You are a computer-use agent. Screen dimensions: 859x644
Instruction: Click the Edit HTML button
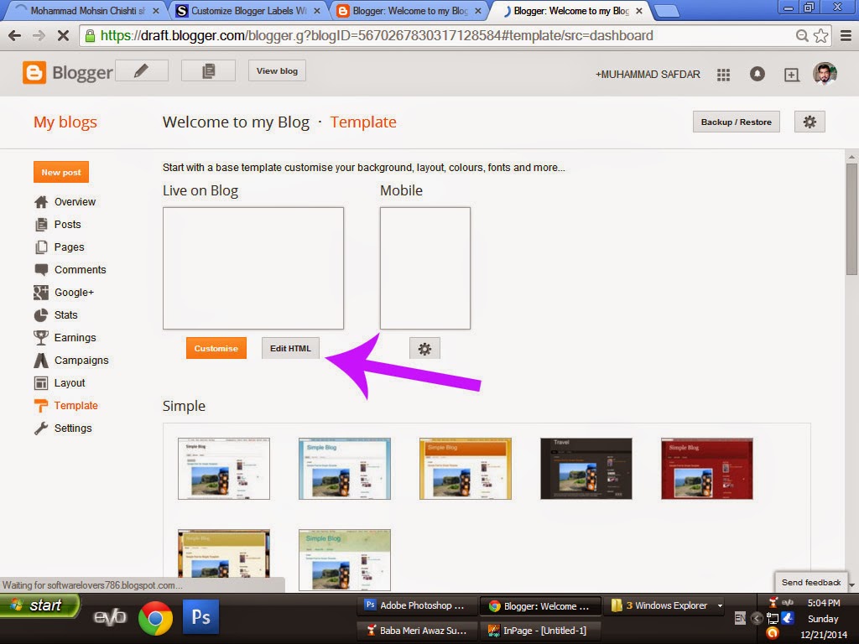pos(289,347)
